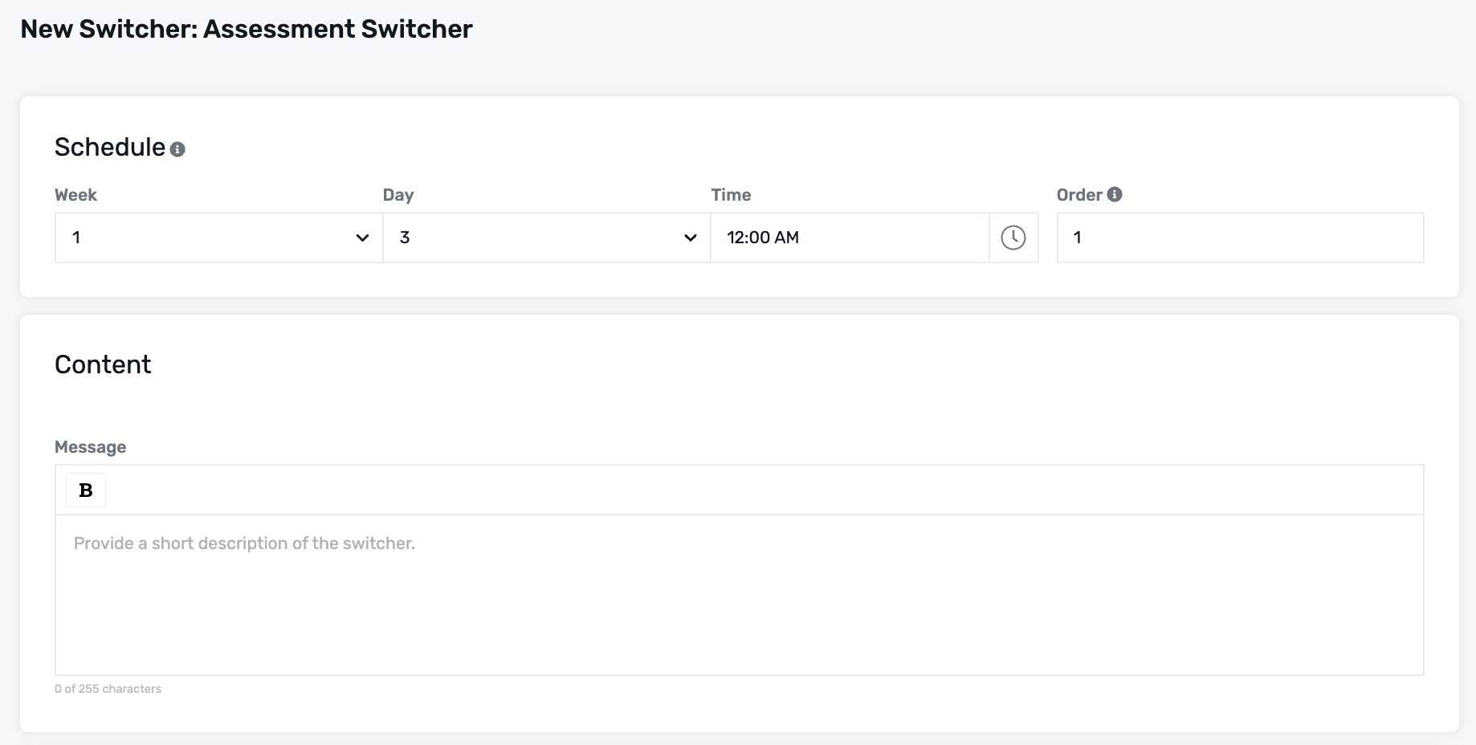Click the Schedule info icon
The width and height of the screenshot is (1476, 745).
click(x=177, y=149)
